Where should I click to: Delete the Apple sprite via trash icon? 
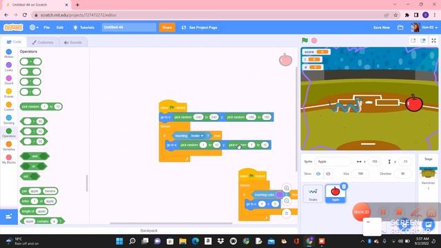pos(344,186)
